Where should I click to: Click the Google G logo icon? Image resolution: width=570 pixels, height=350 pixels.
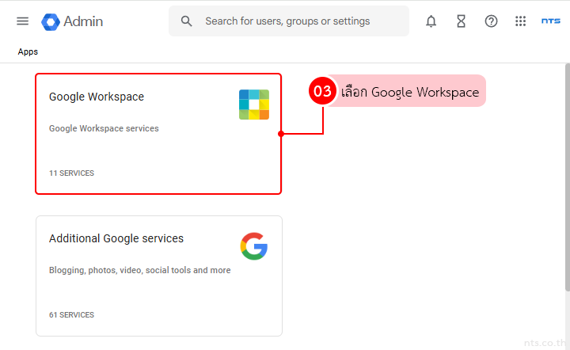tap(254, 246)
